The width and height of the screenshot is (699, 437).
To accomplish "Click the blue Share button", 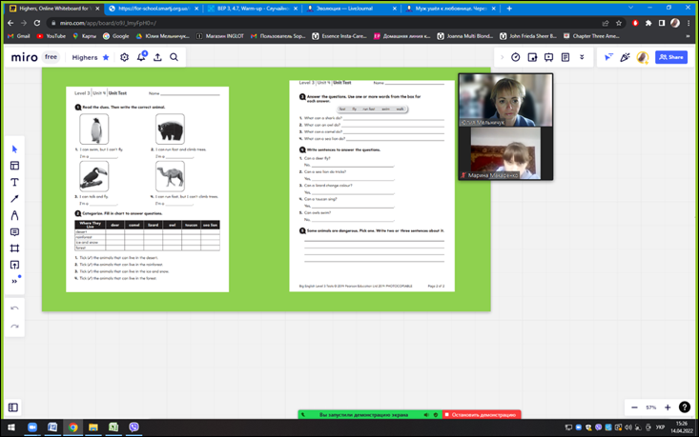I will pos(671,57).
